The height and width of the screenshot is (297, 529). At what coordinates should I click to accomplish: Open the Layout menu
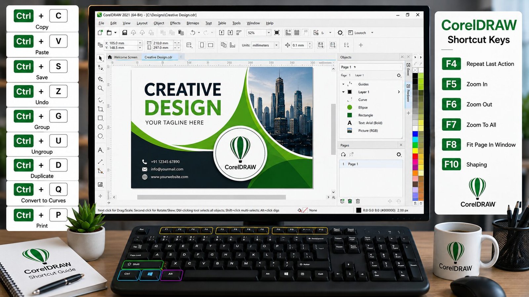click(142, 23)
